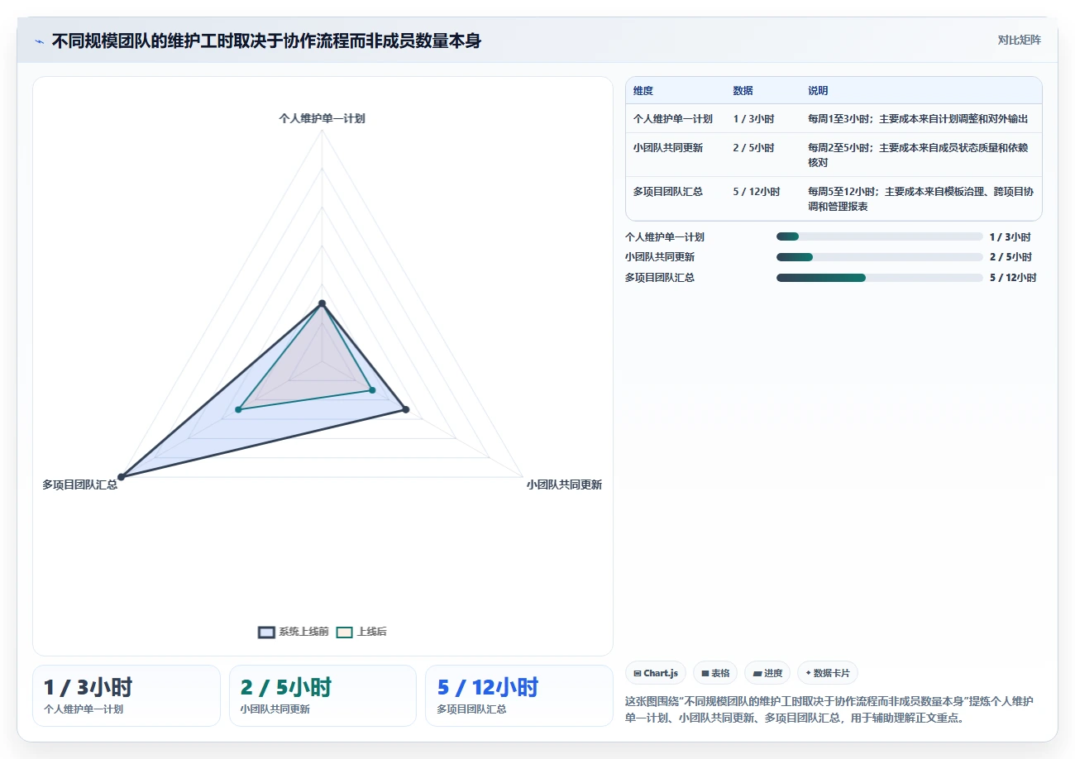Select the teal 上线后 point toward 多项目团队汇总
Image resolution: width=1075 pixels, height=759 pixels.
pyautogui.click(x=238, y=410)
